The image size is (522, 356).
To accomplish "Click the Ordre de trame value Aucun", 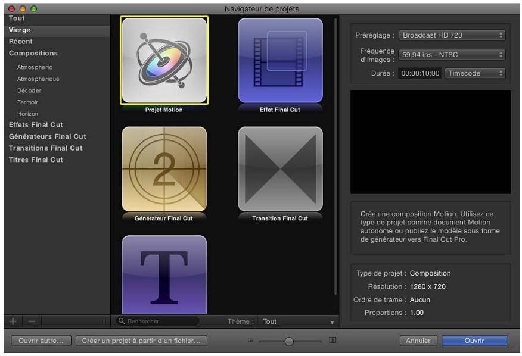I will pos(420,300).
